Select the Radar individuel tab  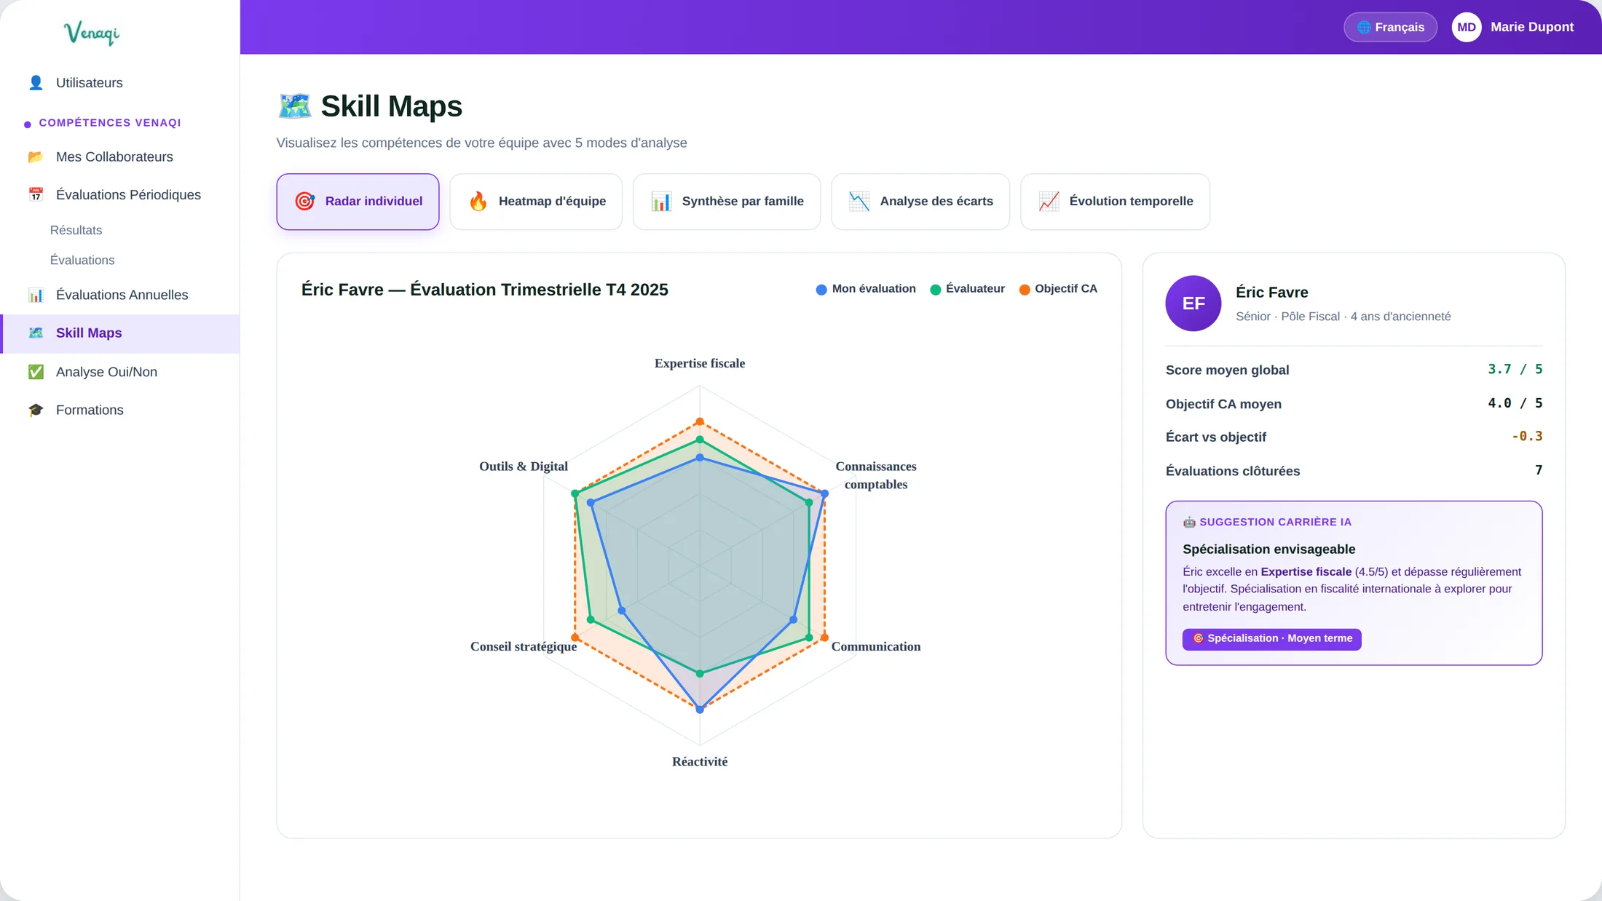(x=358, y=202)
